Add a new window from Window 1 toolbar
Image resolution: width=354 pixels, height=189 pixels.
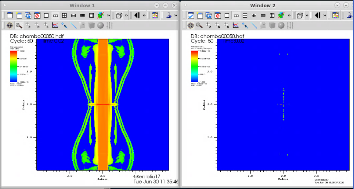(x=19, y=15)
